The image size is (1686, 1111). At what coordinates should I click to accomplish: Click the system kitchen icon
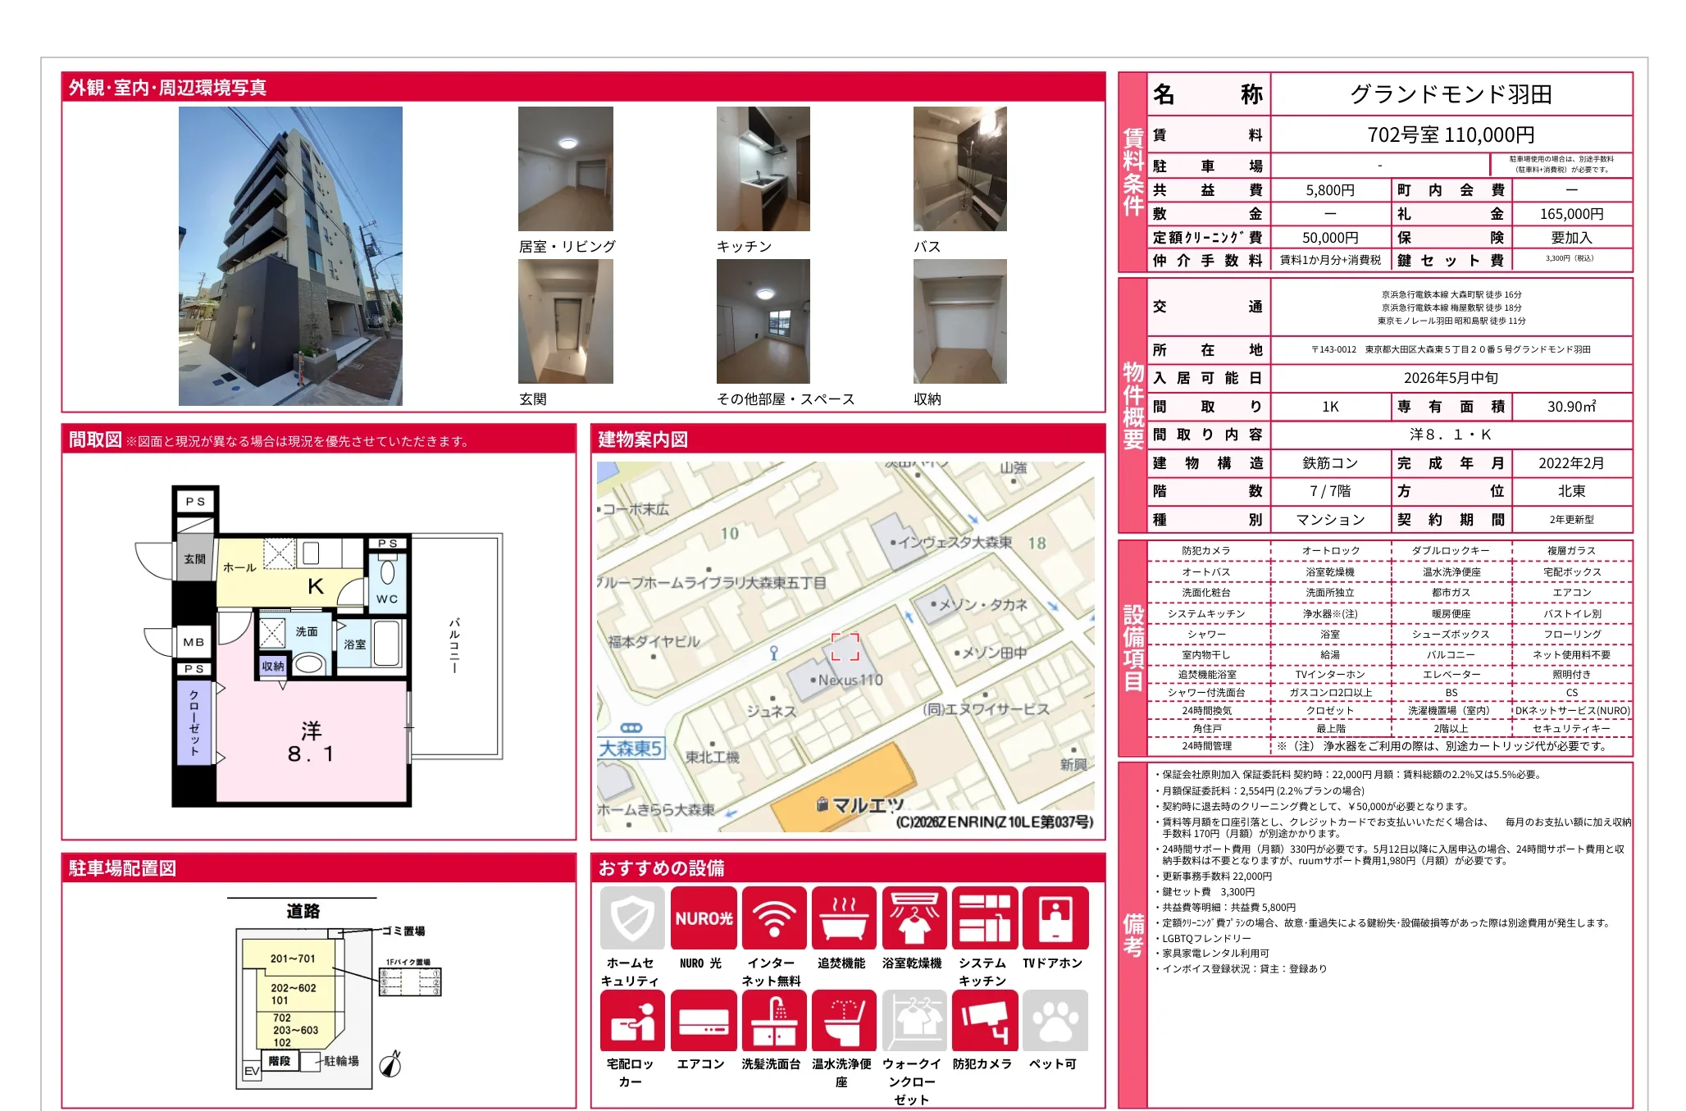984,917
